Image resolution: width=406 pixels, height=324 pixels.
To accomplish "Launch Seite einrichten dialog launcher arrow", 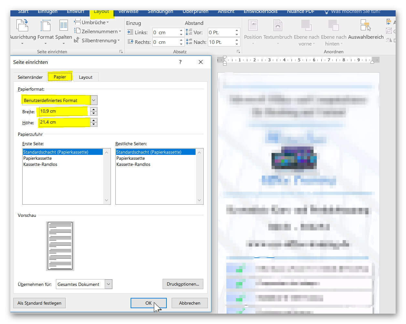I will pos(121,52).
